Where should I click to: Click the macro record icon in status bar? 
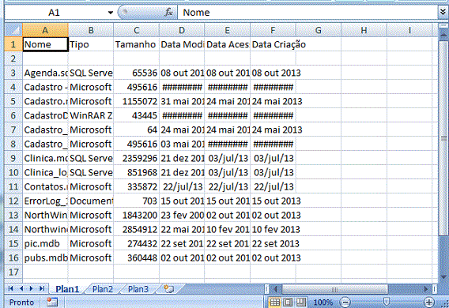(x=52, y=302)
